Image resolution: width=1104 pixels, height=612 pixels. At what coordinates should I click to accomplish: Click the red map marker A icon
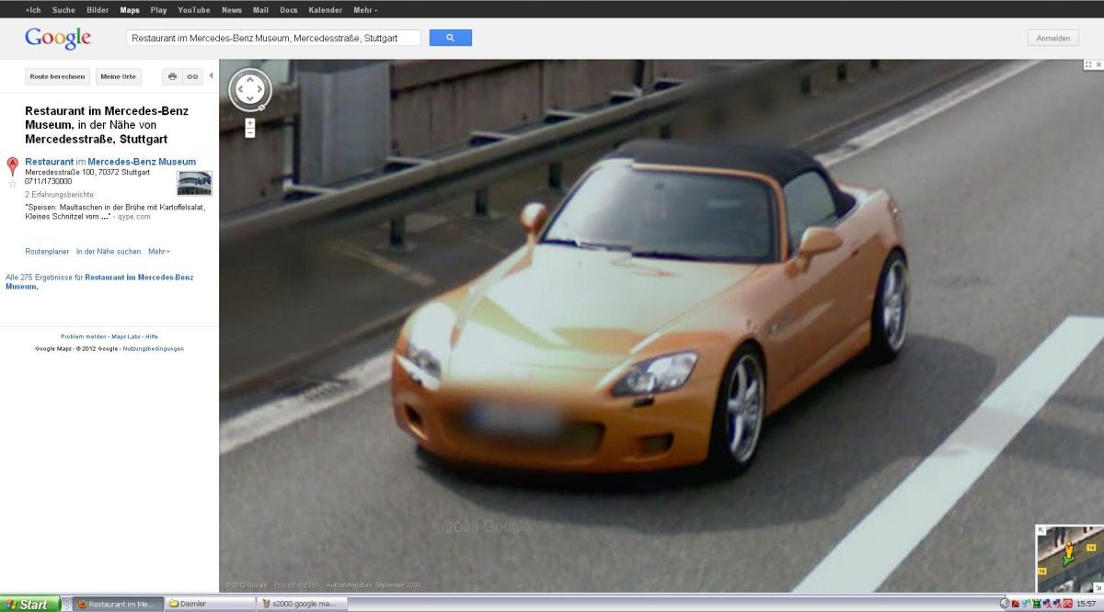click(x=13, y=165)
